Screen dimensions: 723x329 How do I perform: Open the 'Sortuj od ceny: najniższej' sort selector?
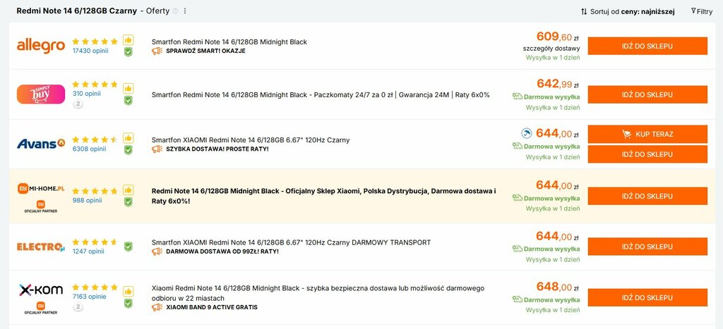click(x=628, y=11)
